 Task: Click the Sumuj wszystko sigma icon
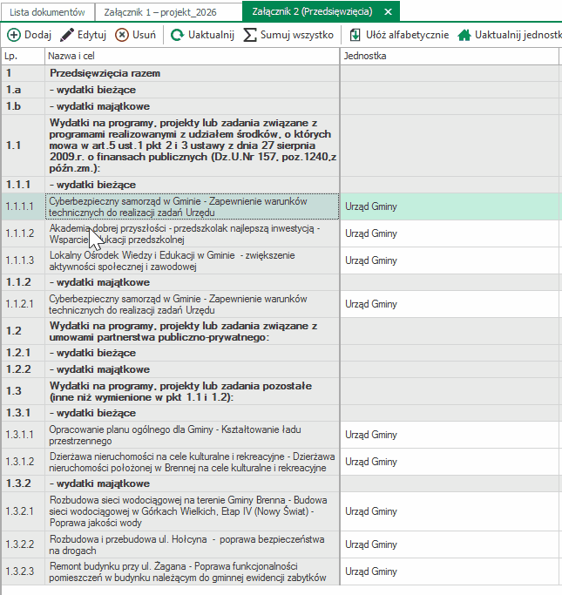click(x=250, y=35)
